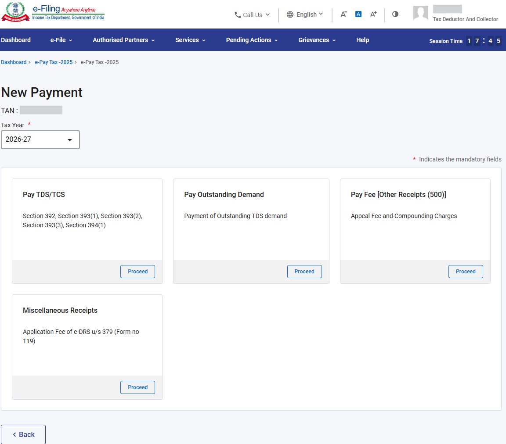This screenshot has width=506, height=444.
Task: Reset to the default font size icon
Action: 358,14
